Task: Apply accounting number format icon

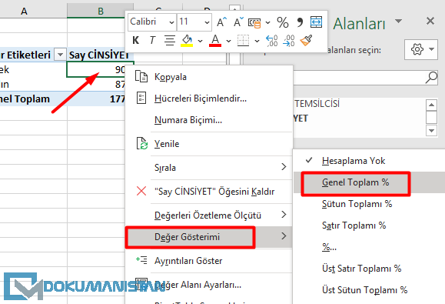Action: (x=254, y=23)
